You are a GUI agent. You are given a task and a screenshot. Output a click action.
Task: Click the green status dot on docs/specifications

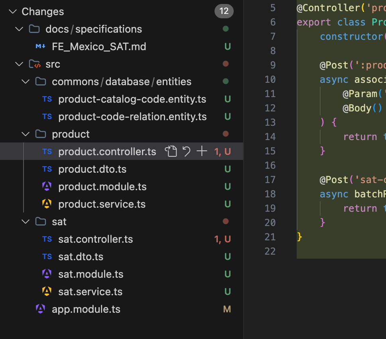(225, 29)
